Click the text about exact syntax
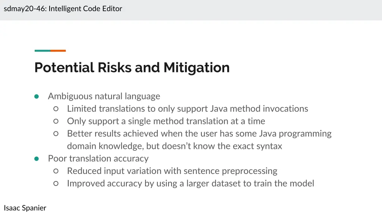The width and height of the screenshot is (382, 215). click(x=175, y=146)
